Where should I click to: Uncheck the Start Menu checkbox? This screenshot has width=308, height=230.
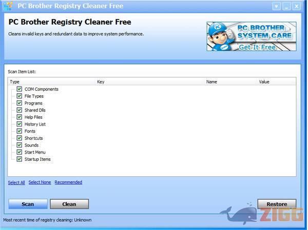(20, 152)
